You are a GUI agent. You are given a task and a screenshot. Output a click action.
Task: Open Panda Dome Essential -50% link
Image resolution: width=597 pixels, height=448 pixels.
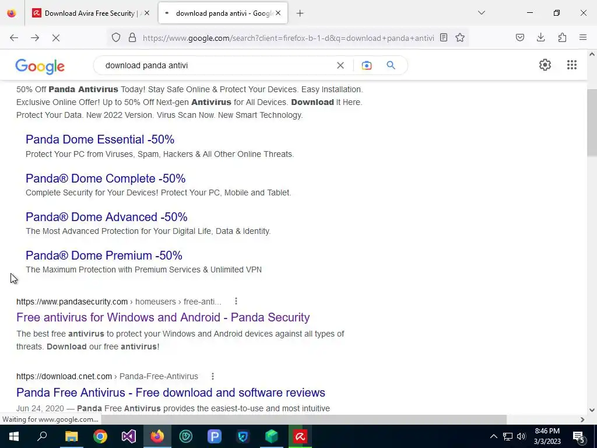pyautogui.click(x=100, y=139)
